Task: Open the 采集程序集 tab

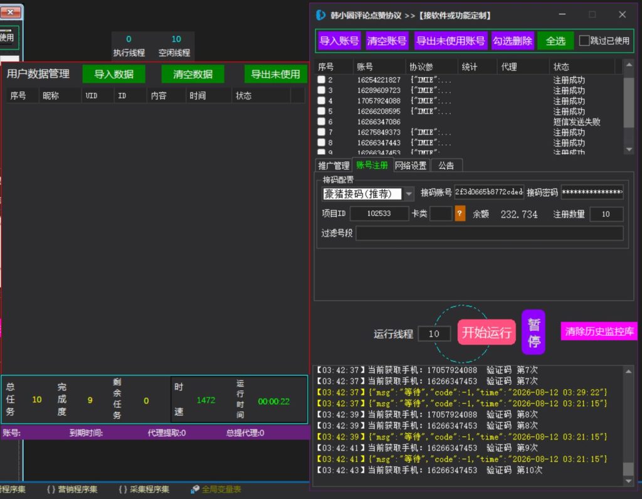Action: click(144, 489)
